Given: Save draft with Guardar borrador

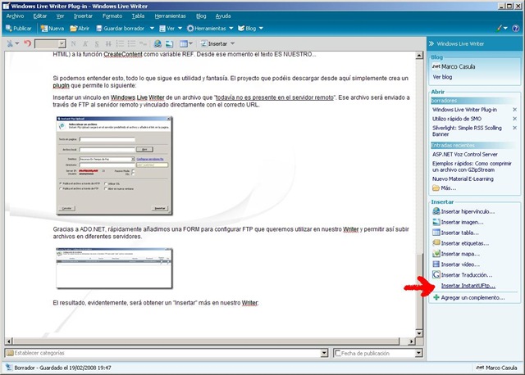Looking at the screenshot, I should pos(121,29).
